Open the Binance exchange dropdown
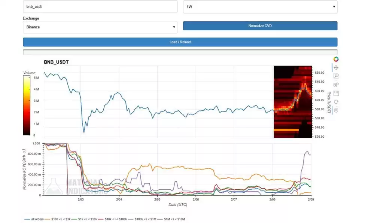The width and height of the screenshot is (365, 223). click(x=100, y=27)
